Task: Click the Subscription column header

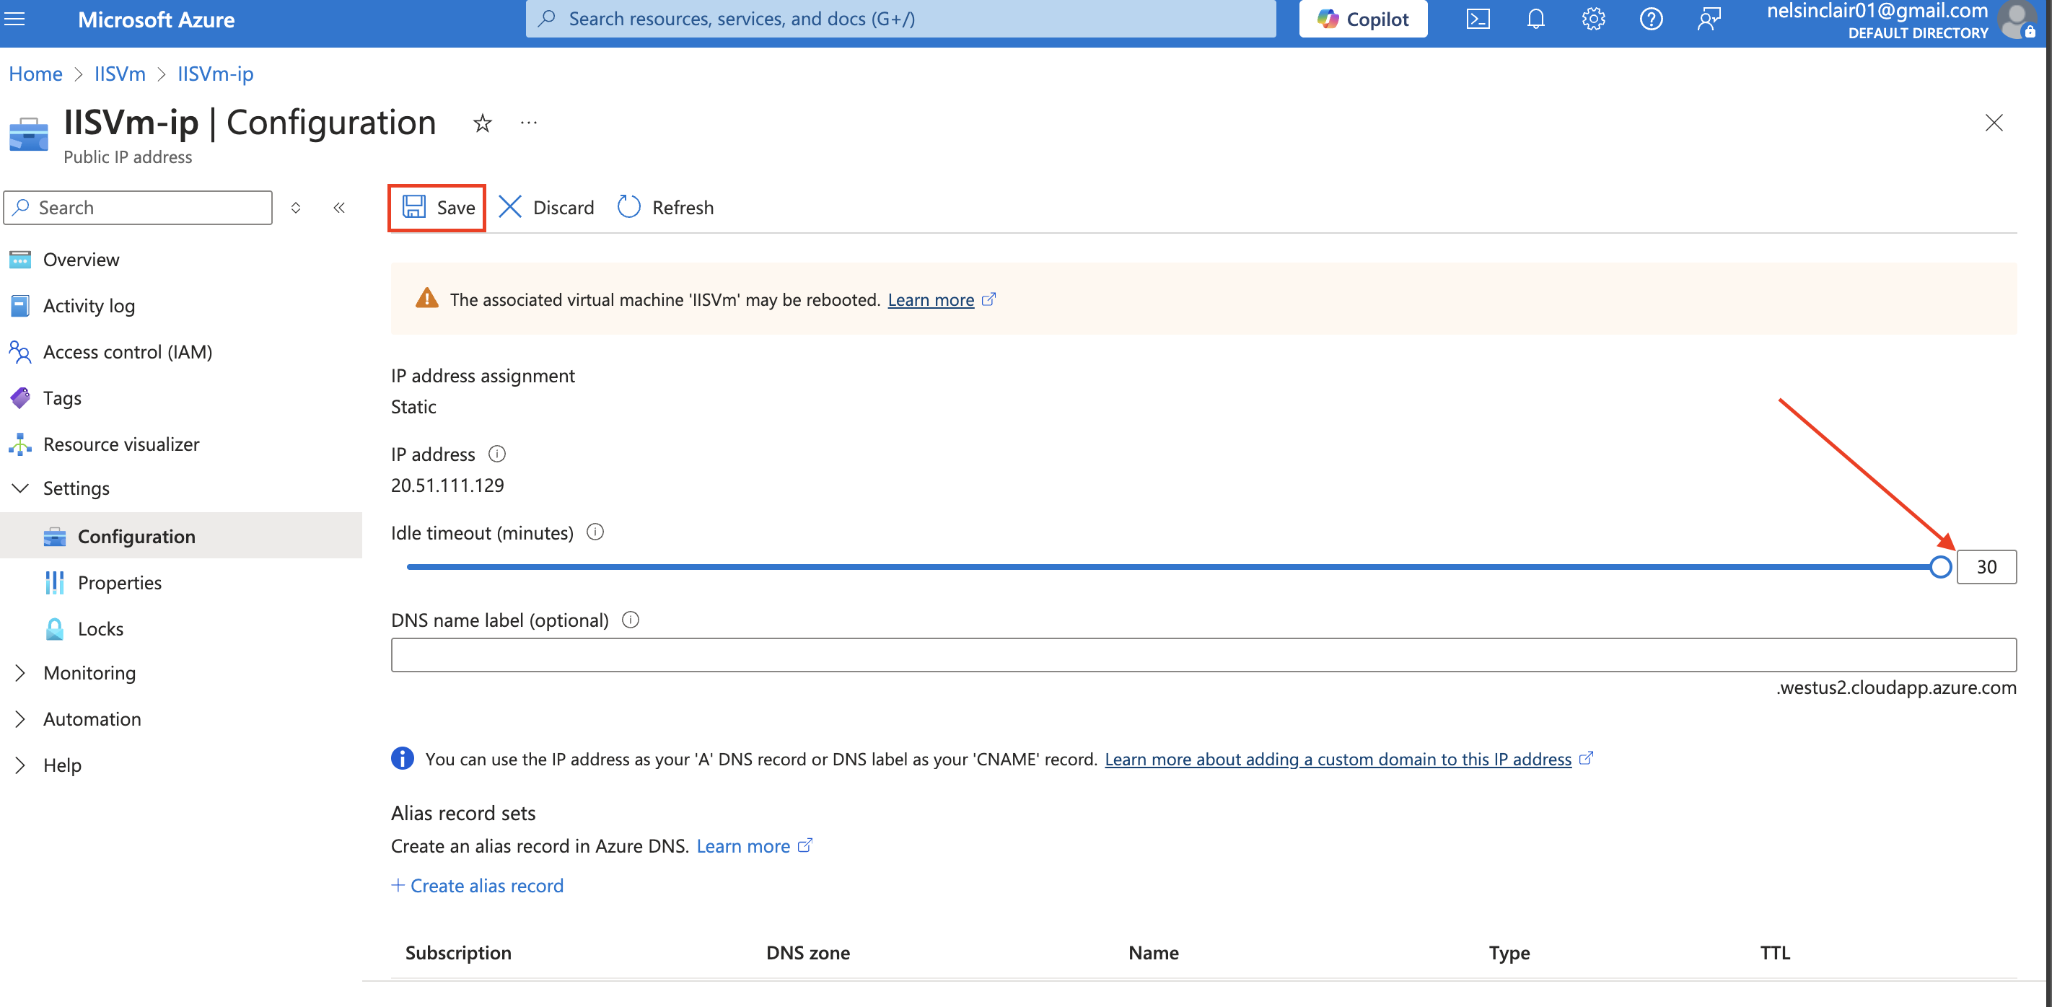Action: click(458, 952)
